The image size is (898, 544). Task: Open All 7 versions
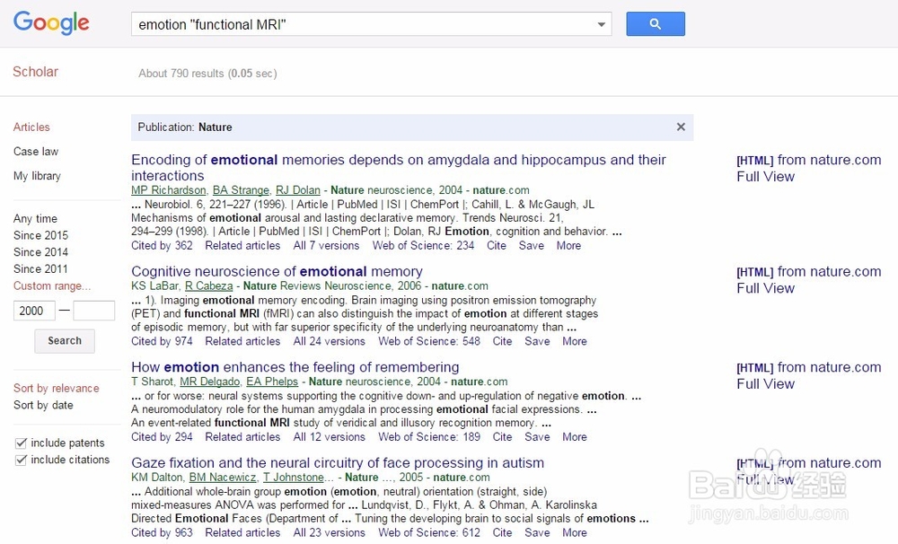tap(327, 246)
